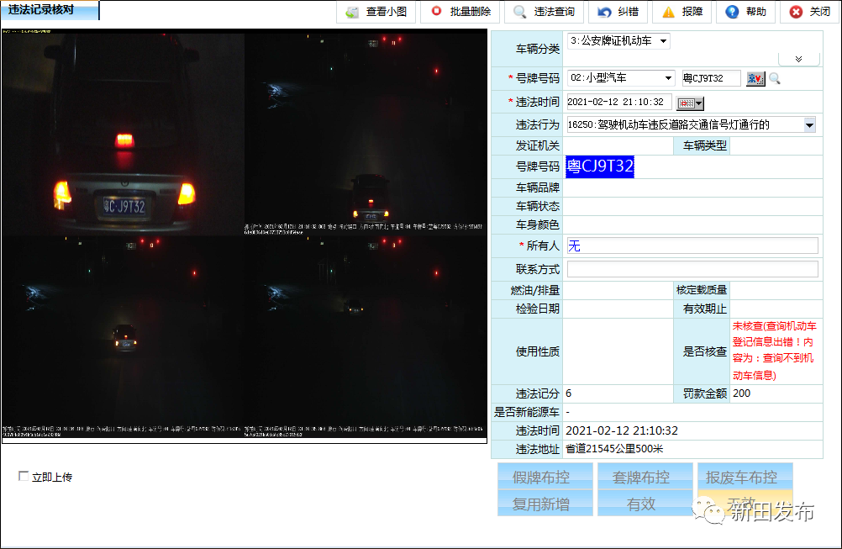Click the bottom 违法时间 value 2021-02-12 21:10:32
842x549 pixels.
621,430
